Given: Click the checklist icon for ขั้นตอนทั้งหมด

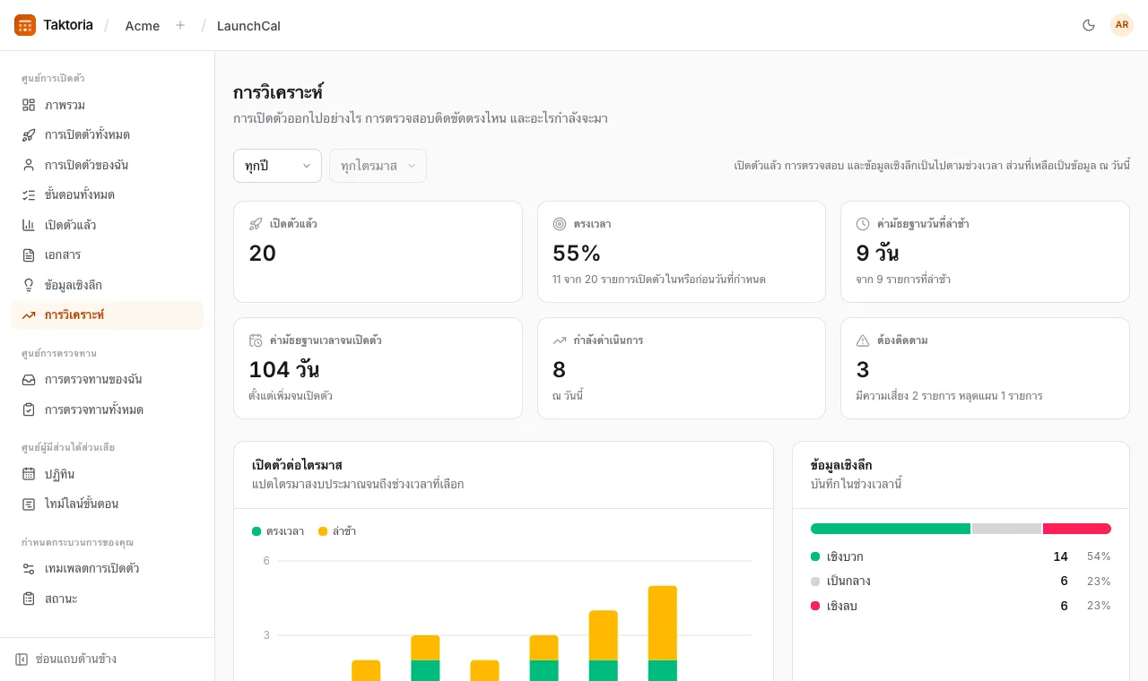Looking at the screenshot, I should click(29, 195).
